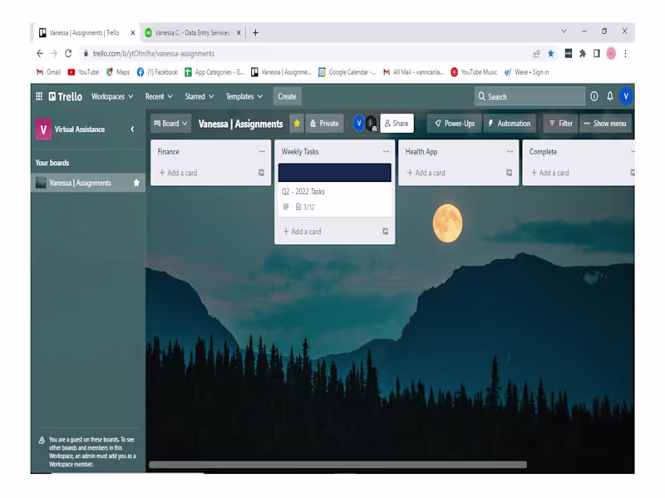Change board visibility via Private button
Image resolution: width=665 pixels, height=498 pixels.
click(x=324, y=123)
